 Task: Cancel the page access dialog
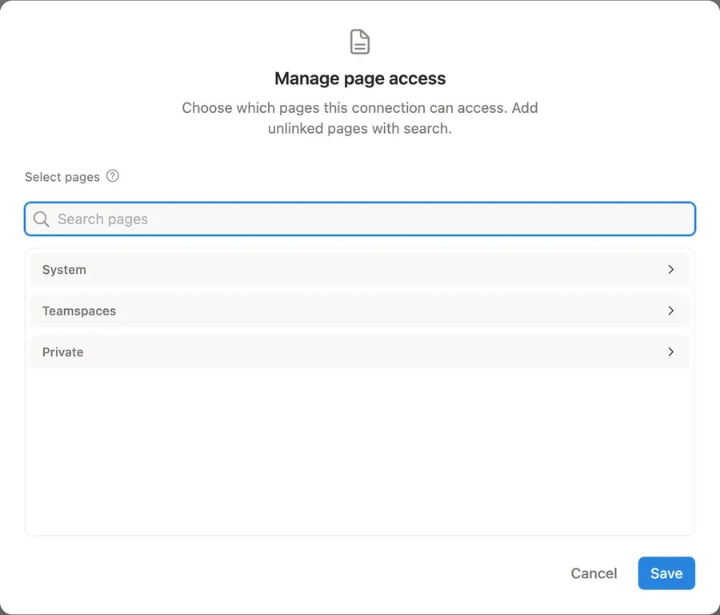(594, 573)
